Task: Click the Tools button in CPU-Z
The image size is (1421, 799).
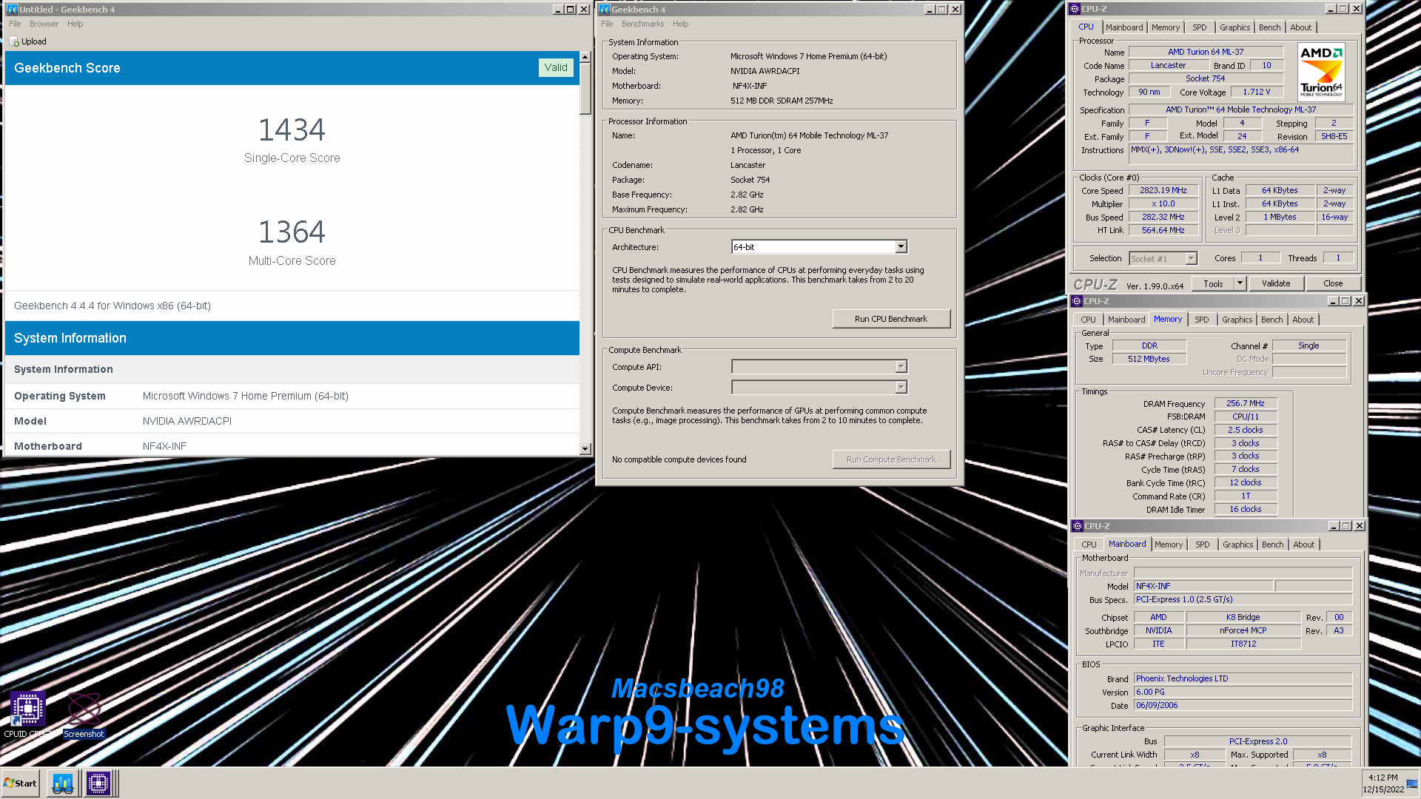Action: pos(1213,283)
